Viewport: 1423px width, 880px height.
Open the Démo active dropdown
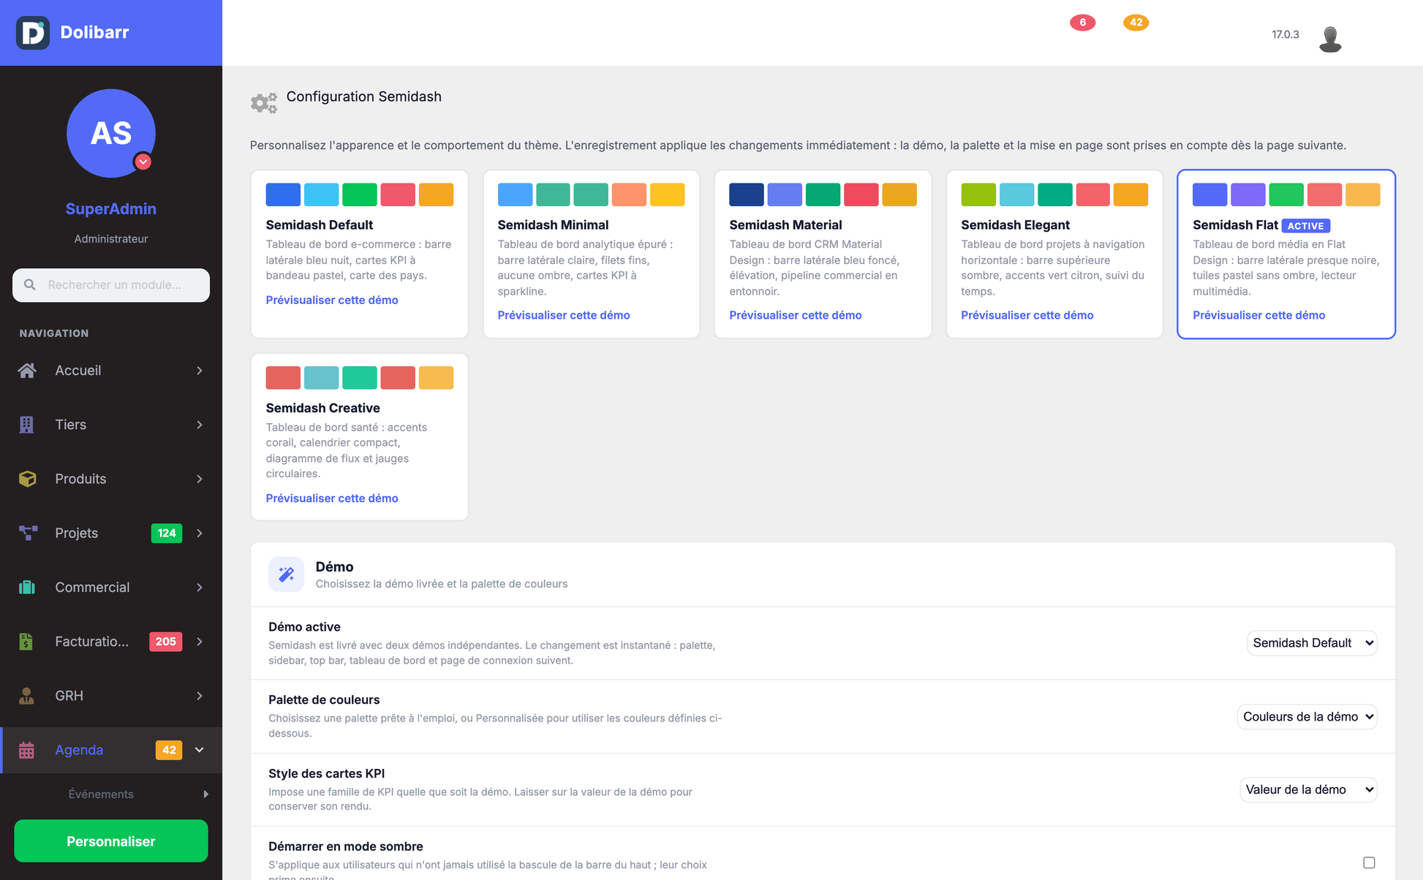(x=1312, y=642)
